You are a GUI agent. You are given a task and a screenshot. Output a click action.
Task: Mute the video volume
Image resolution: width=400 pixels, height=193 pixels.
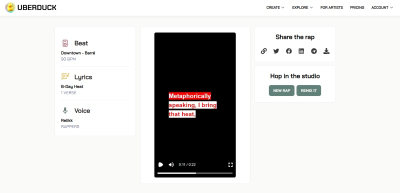pos(171,164)
